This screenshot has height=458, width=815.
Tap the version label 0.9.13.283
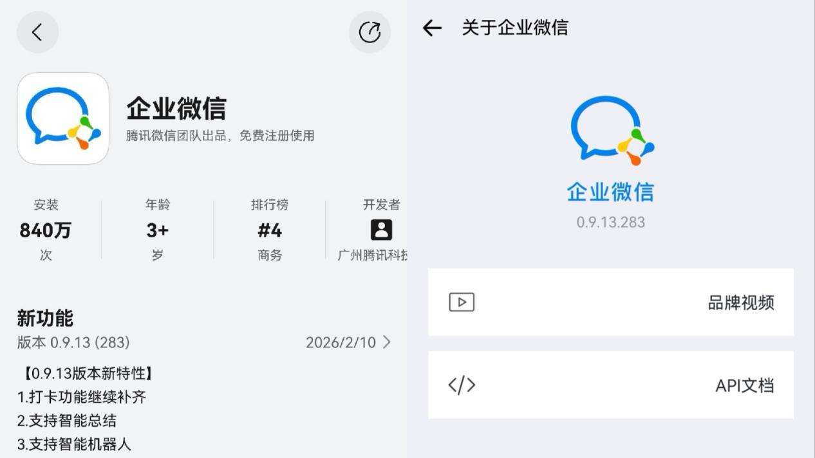[x=610, y=222]
